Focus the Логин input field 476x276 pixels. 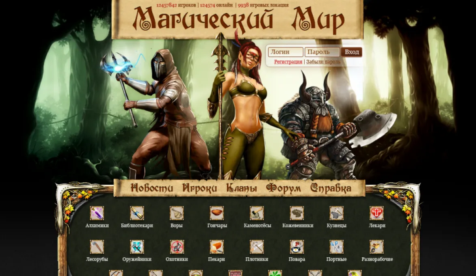click(x=286, y=52)
